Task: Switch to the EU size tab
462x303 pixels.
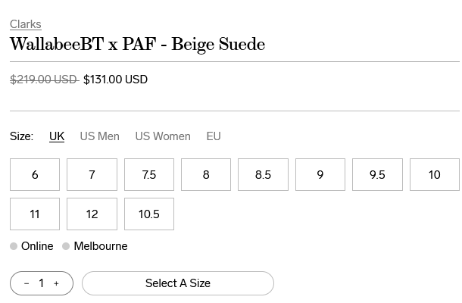Action: click(x=214, y=136)
